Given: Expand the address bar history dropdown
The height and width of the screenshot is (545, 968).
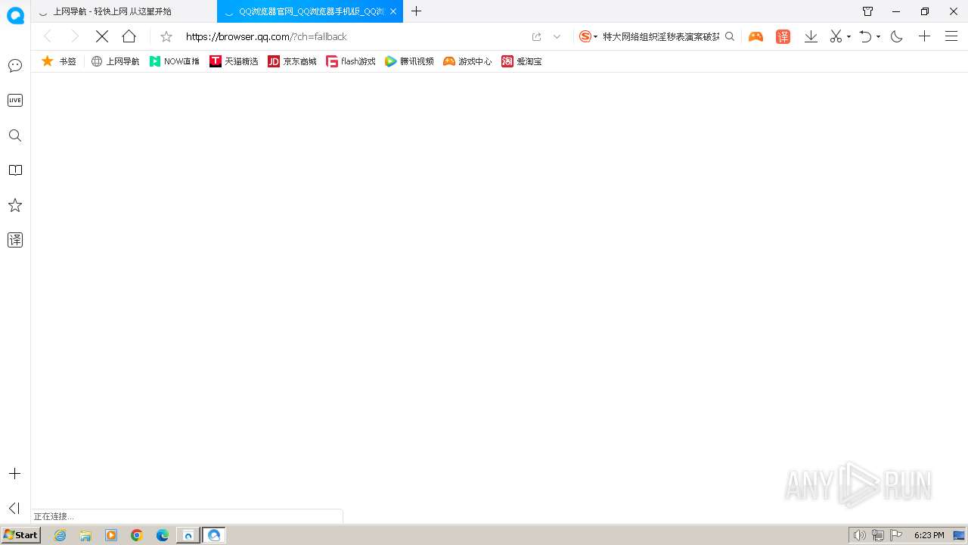Looking at the screenshot, I should [x=557, y=36].
